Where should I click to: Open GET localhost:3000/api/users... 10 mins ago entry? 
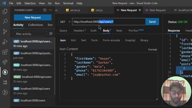(33, 43)
